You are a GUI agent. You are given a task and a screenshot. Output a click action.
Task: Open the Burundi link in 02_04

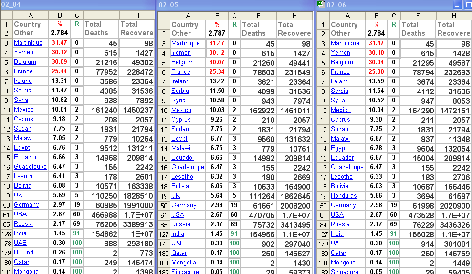point(24,253)
